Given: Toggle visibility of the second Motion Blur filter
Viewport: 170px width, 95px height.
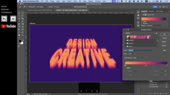Looking at the screenshot, I should coord(150,85).
